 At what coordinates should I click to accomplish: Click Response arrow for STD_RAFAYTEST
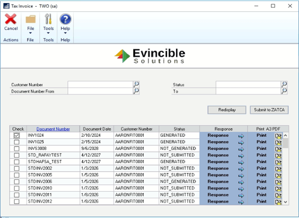241,156
